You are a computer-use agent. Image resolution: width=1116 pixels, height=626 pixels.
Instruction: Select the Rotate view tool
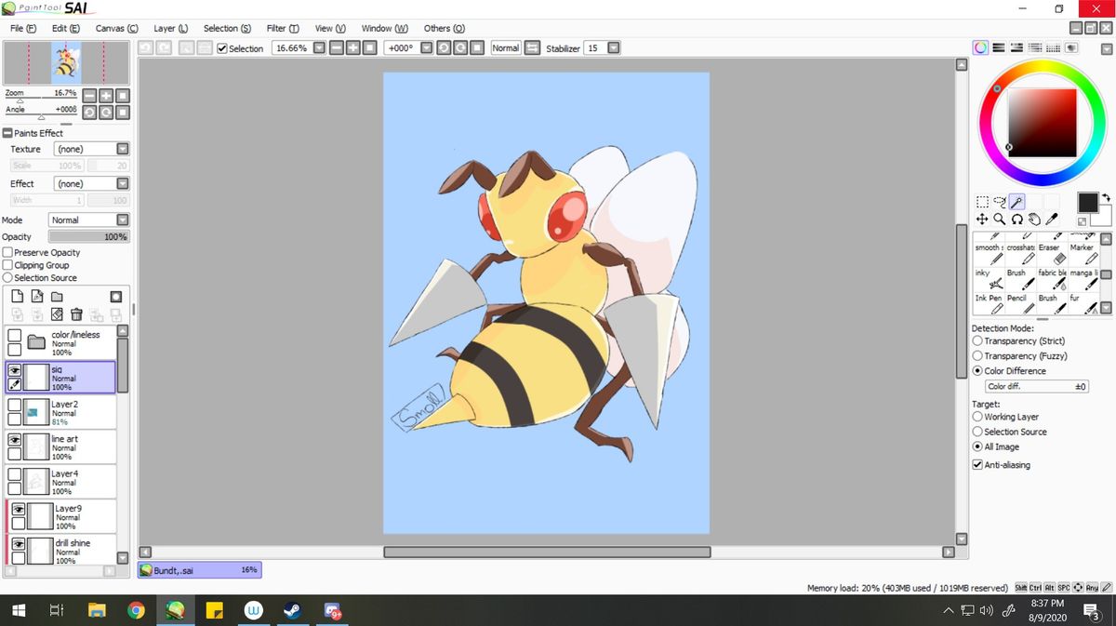(x=1016, y=220)
